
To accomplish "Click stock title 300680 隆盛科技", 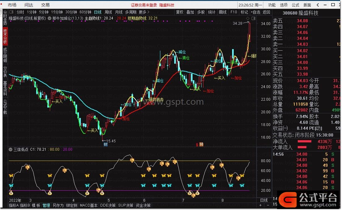I will (300, 13).
